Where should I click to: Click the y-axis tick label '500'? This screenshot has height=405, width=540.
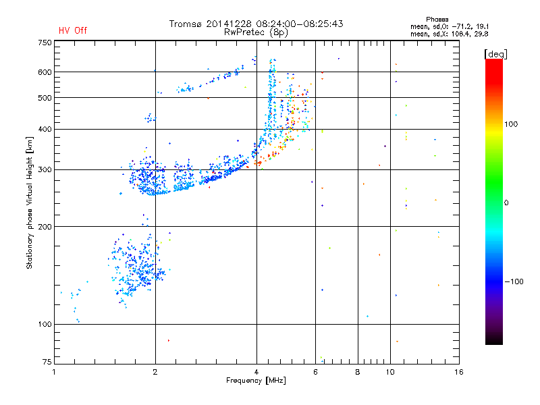(x=45, y=98)
